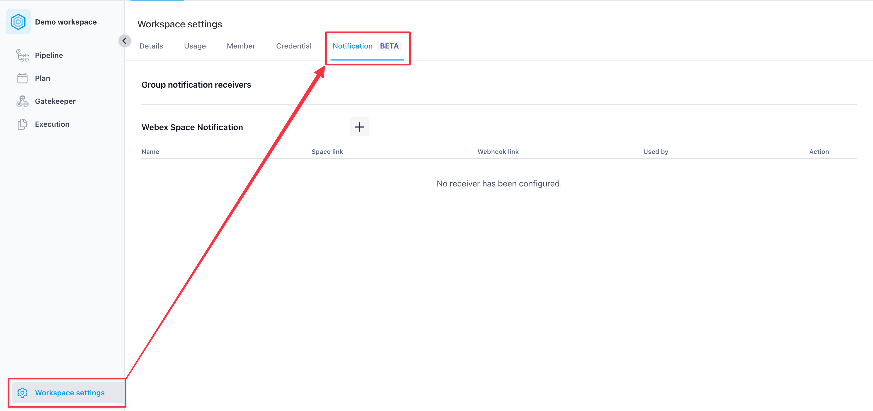873x411 pixels.
Task: Click the Execution documents icon
Action: point(22,124)
